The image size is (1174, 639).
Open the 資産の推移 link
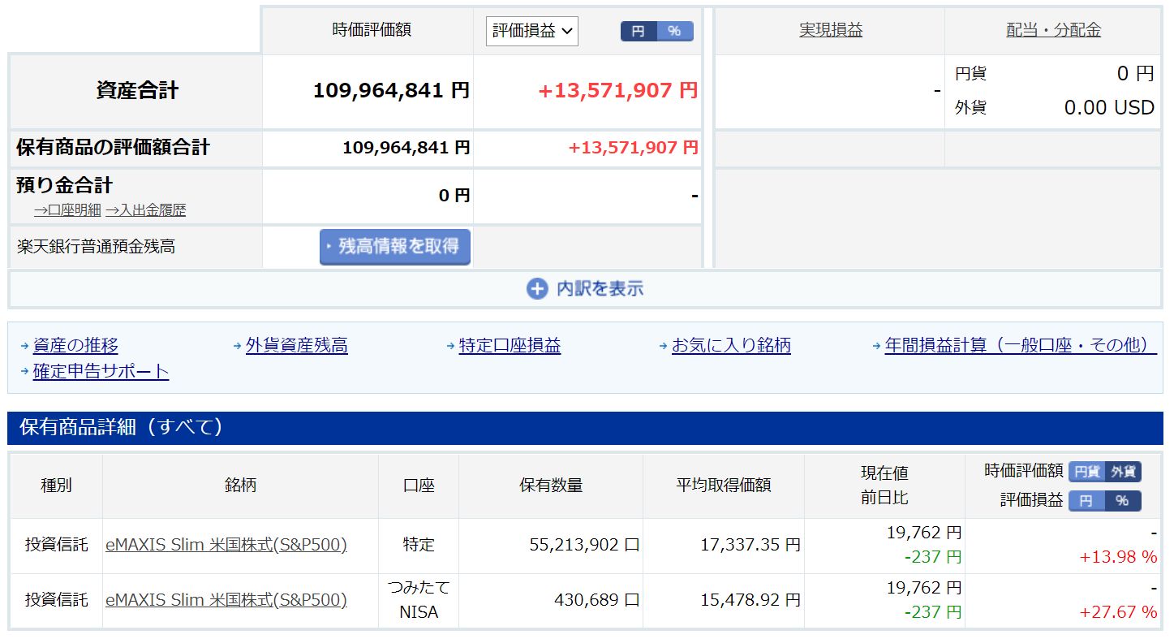75,345
